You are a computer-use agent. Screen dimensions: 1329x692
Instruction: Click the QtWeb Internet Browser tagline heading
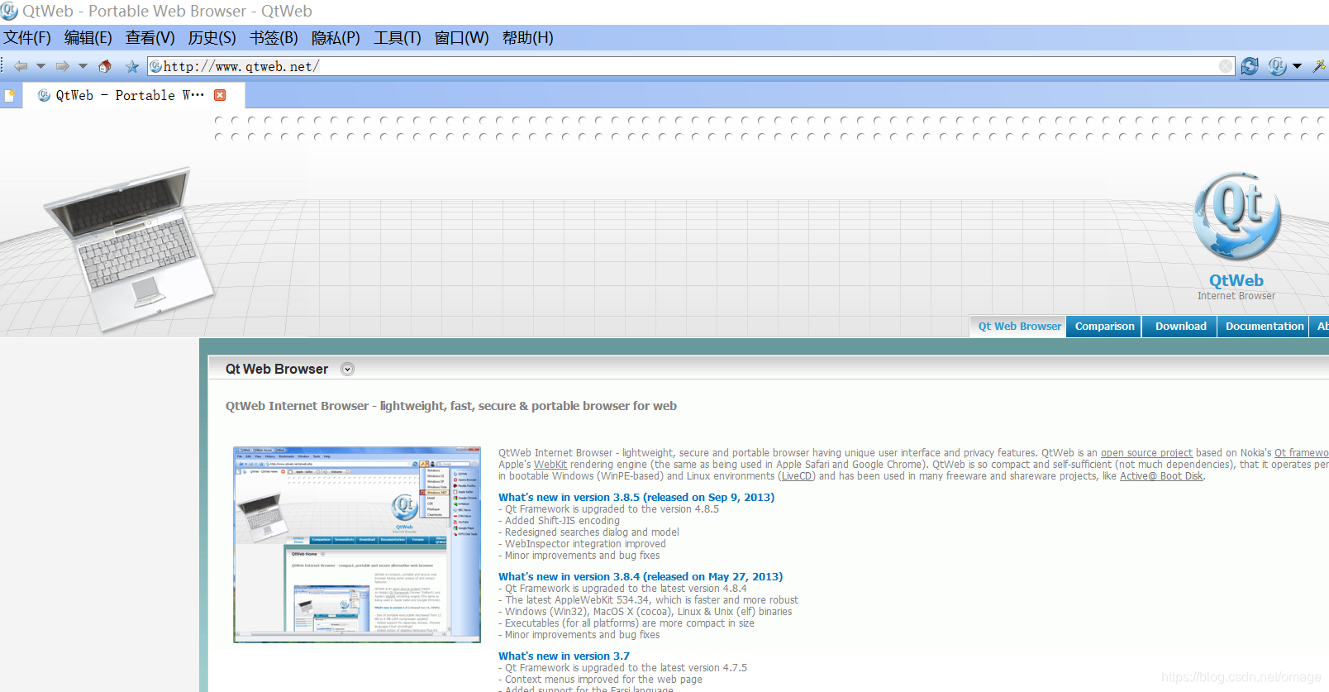[451, 406]
